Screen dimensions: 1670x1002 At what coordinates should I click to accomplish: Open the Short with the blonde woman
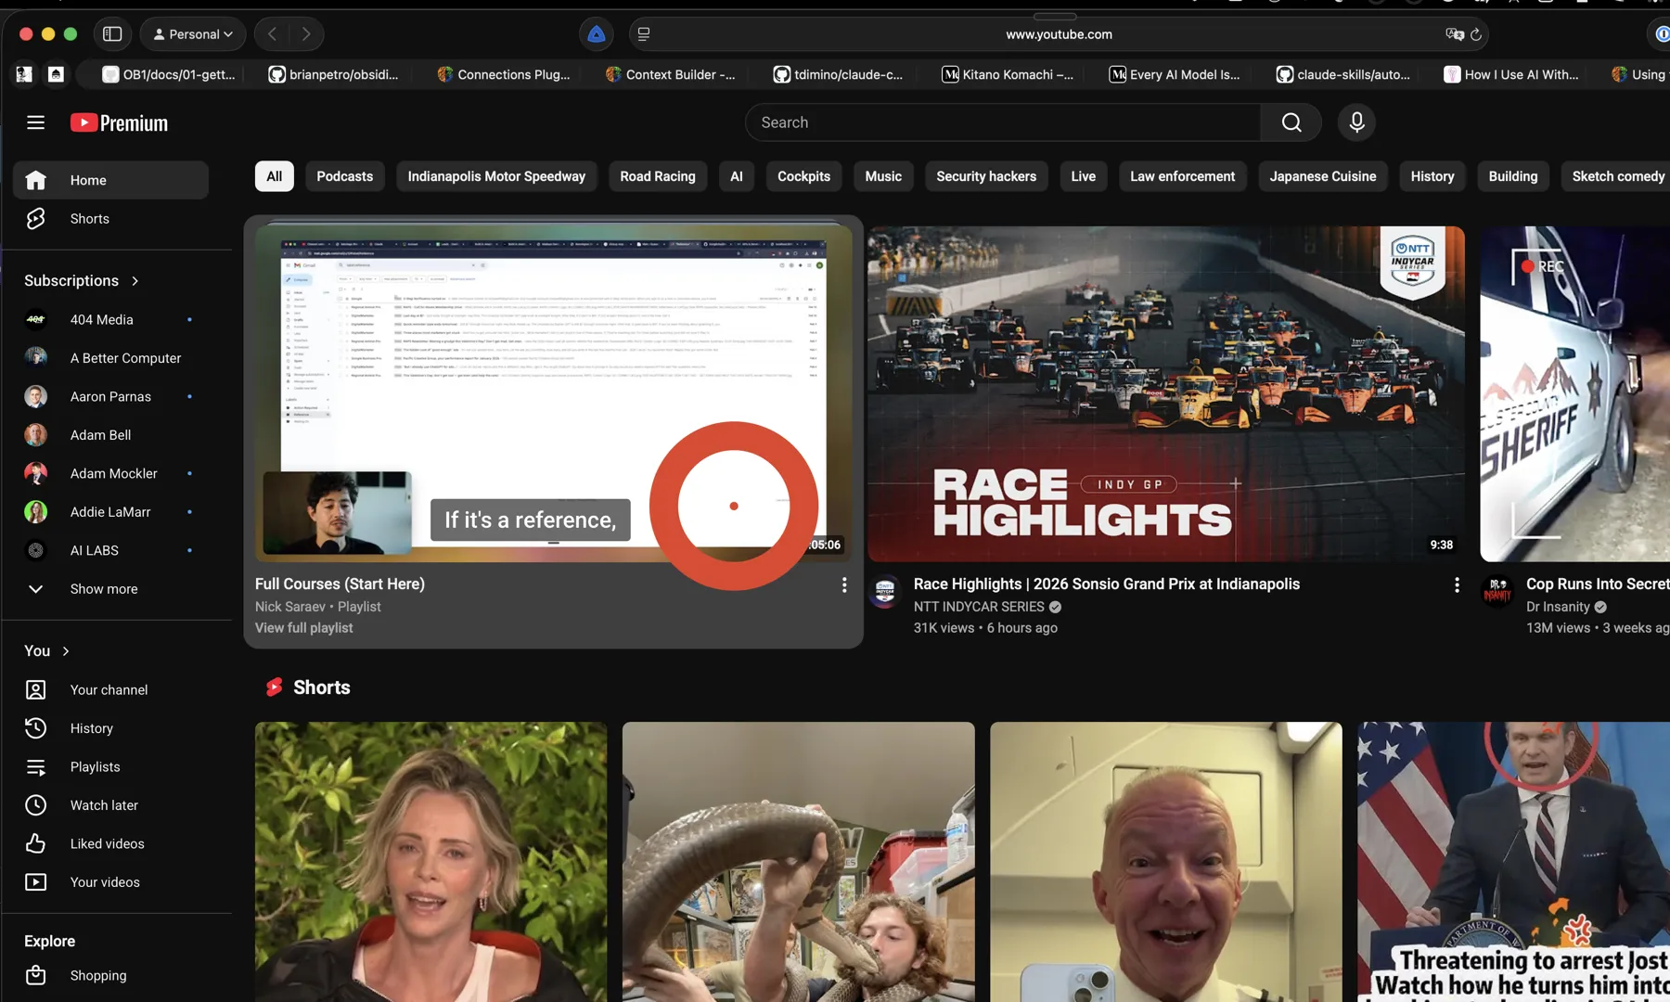tap(431, 862)
